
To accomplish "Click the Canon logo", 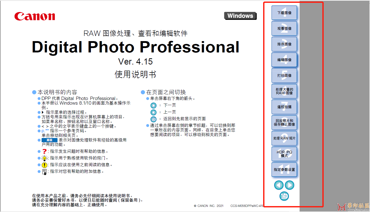I will tap(35, 16).
